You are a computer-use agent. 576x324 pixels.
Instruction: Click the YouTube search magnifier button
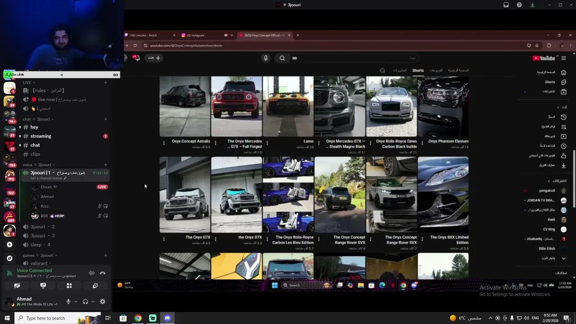tap(282, 58)
